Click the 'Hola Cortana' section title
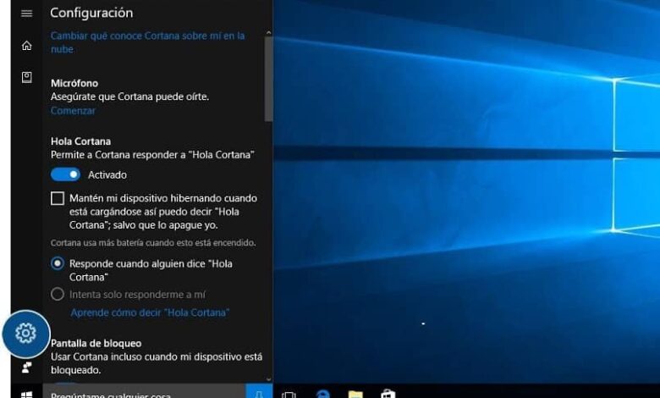This screenshot has height=398, width=660. 80,141
